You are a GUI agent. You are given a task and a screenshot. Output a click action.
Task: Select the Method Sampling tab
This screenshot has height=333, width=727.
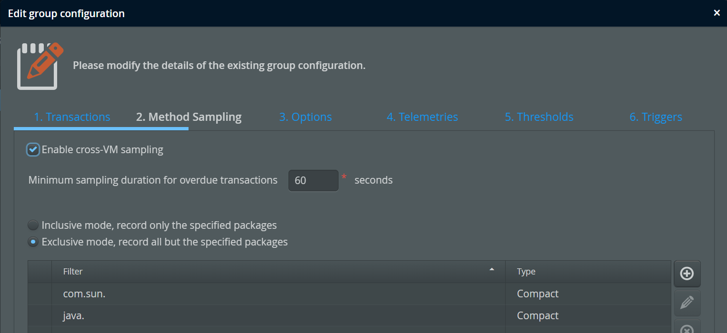click(x=189, y=117)
